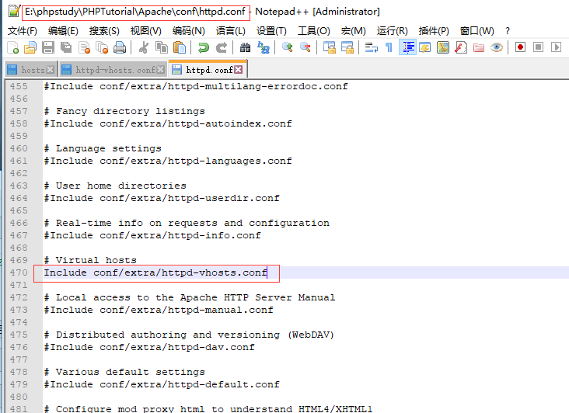This screenshot has width=569, height=413.
Task: Open the 语言(L) menu
Action: coord(231,31)
